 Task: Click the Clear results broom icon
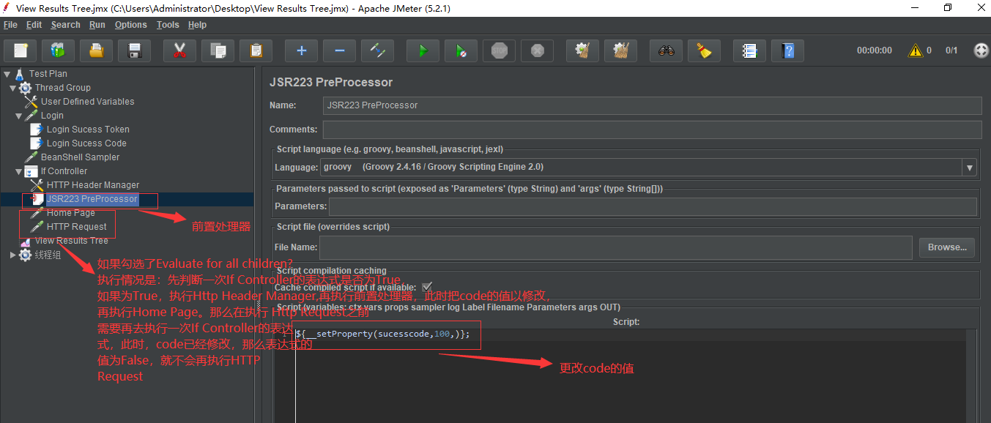pos(582,50)
